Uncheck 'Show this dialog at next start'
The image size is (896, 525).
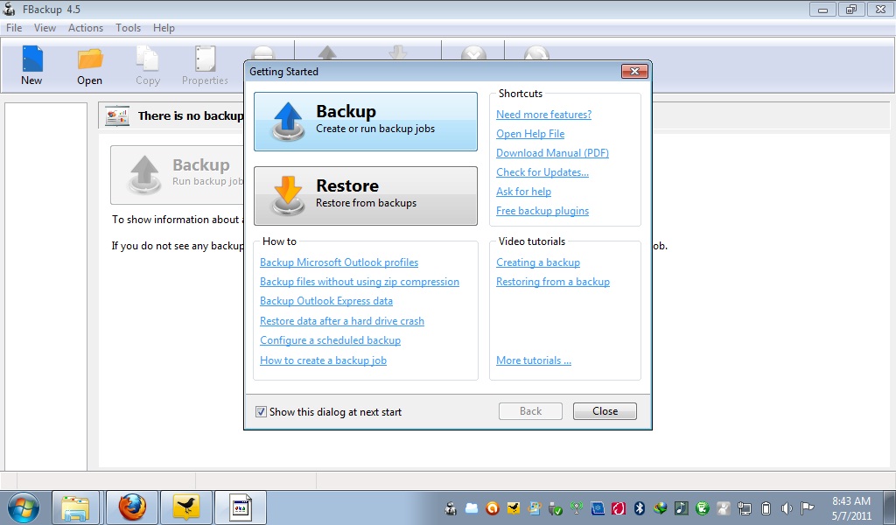(261, 411)
